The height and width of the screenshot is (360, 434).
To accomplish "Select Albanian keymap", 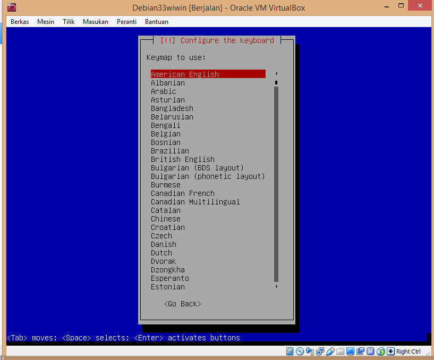I will click(208, 83).
